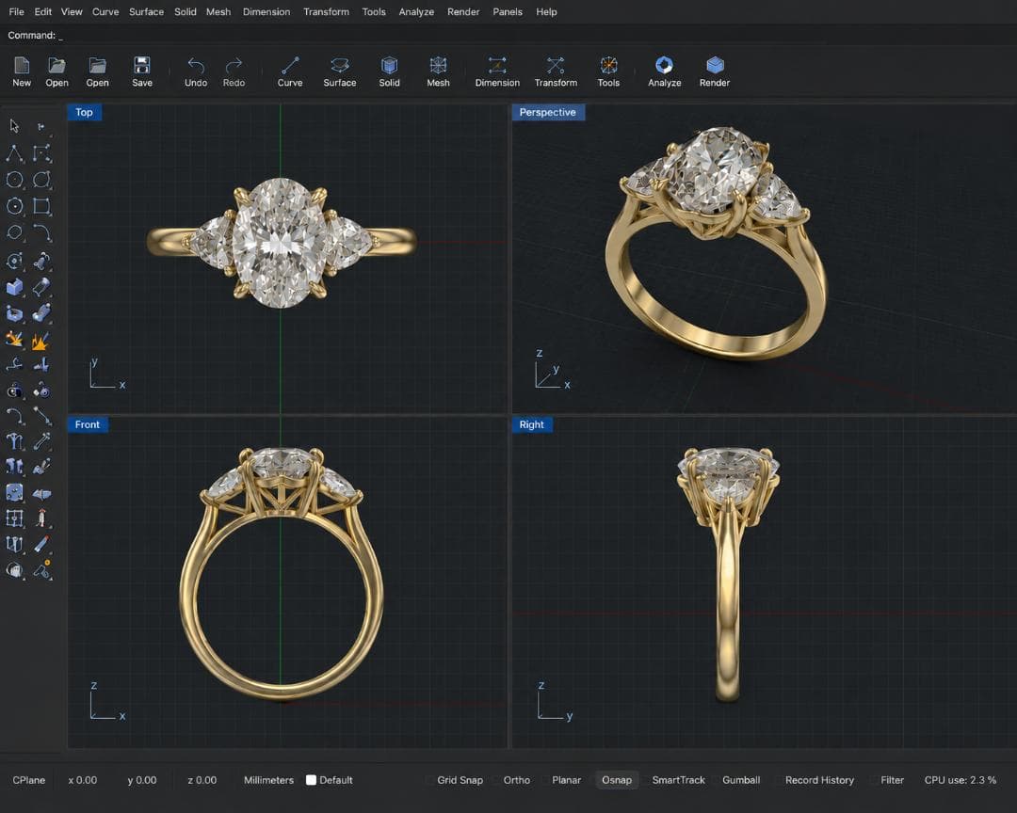This screenshot has height=813, width=1017.
Task: Select the arrow pointer selection tool
Action: [x=14, y=126]
